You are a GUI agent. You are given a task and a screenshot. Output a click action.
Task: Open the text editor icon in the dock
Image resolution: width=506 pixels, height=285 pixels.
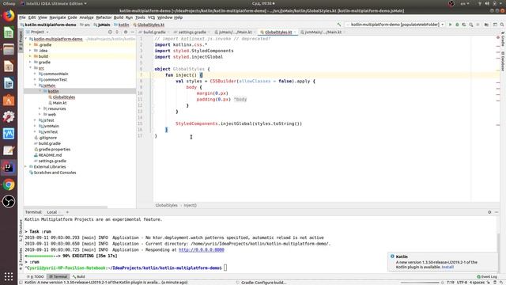[9, 150]
